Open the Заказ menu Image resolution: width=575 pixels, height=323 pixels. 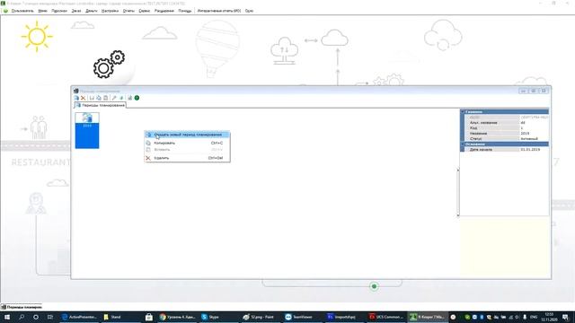coord(76,11)
